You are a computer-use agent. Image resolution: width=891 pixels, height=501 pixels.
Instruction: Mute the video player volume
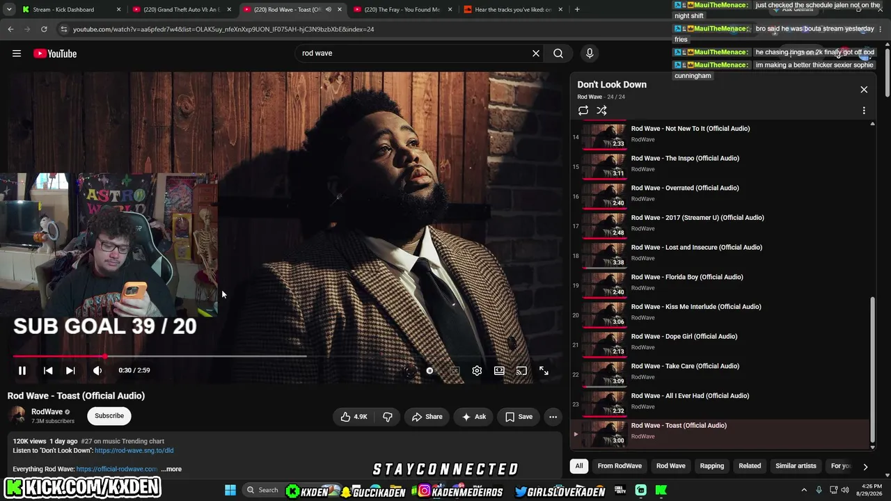point(97,371)
